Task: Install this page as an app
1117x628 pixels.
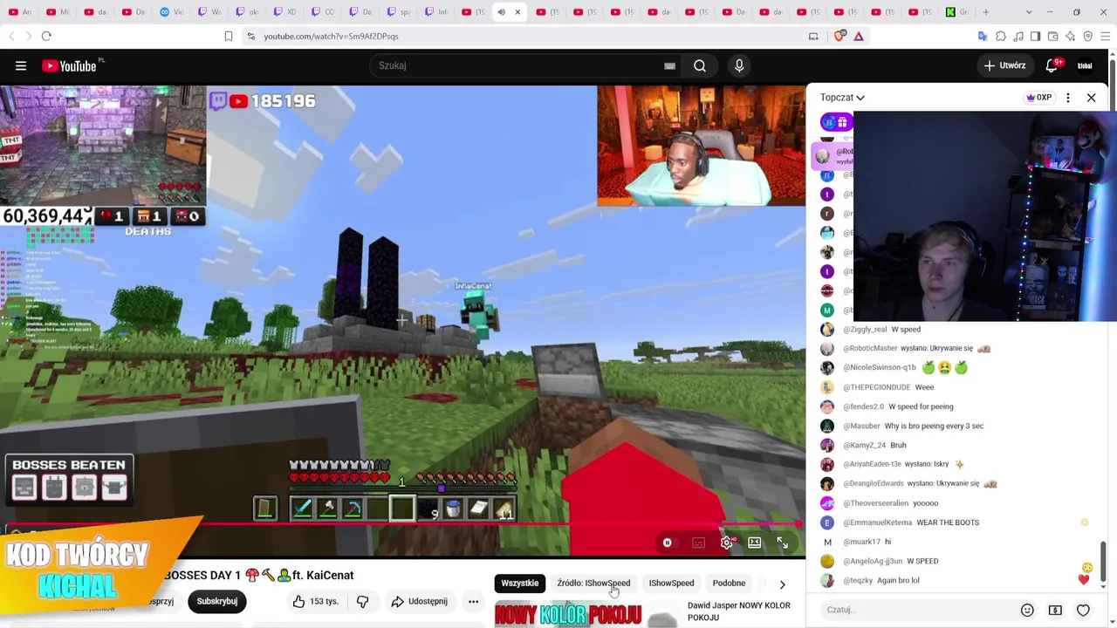Action: [x=813, y=36]
